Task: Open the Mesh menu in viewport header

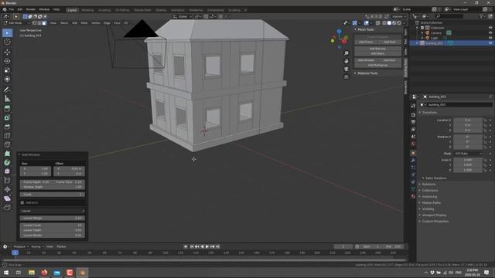Action: coord(84,22)
